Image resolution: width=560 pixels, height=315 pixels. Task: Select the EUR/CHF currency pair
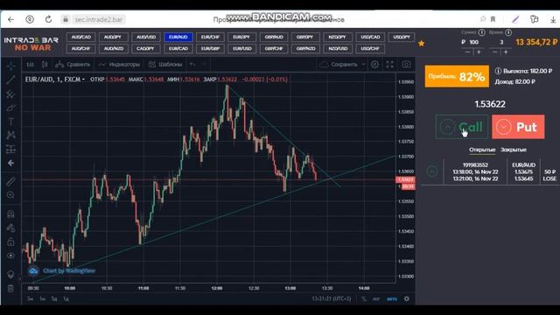click(x=210, y=37)
